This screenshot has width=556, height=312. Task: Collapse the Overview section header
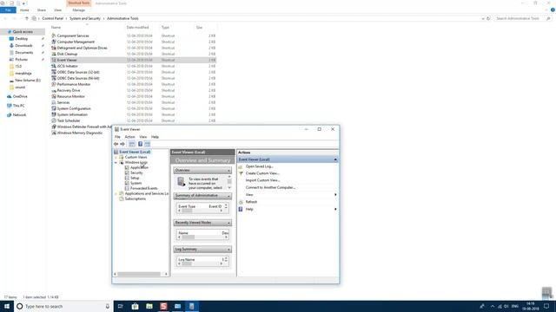(228, 171)
